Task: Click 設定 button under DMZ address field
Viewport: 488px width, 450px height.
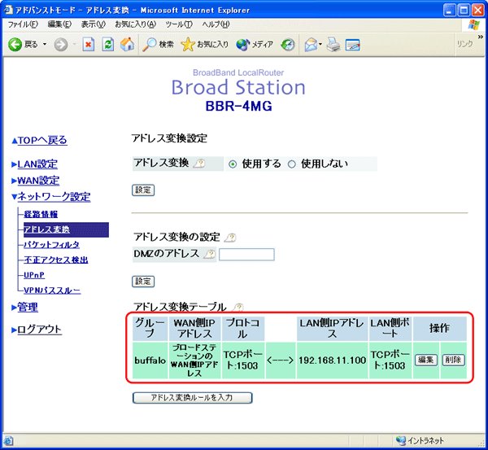Action: (143, 282)
